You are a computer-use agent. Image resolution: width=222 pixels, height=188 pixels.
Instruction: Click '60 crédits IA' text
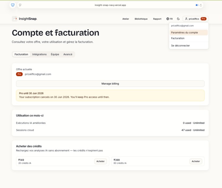tap(120, 163)
